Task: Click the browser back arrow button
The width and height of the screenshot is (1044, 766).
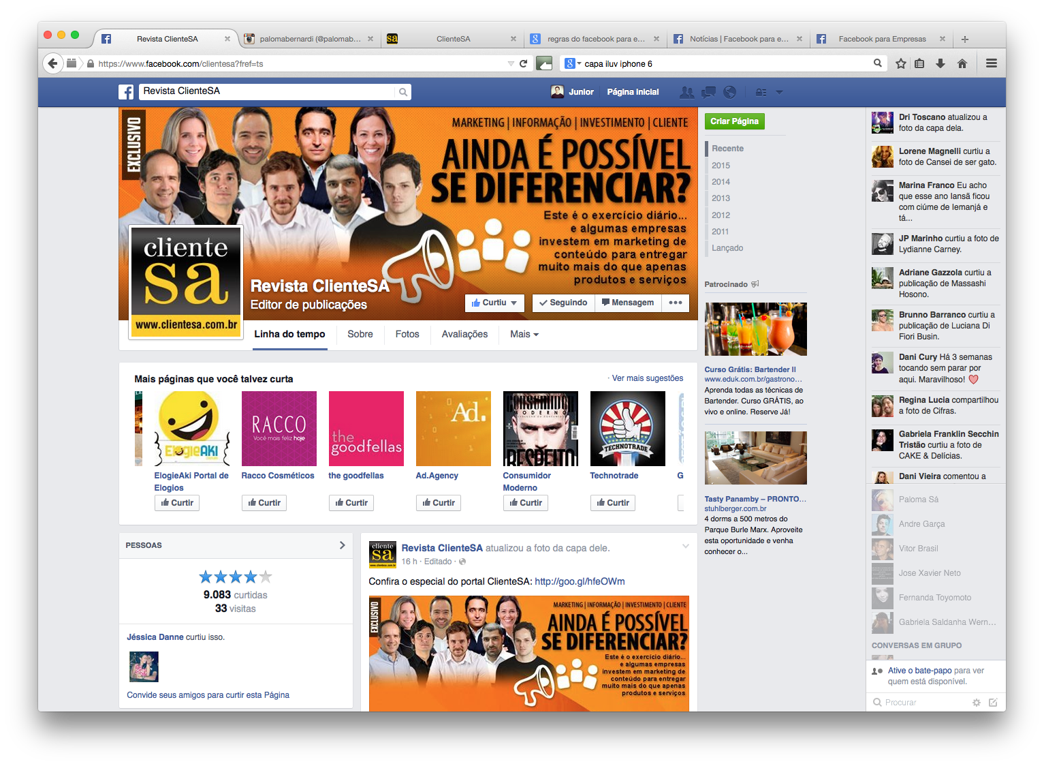Action: tap(53, 63)
